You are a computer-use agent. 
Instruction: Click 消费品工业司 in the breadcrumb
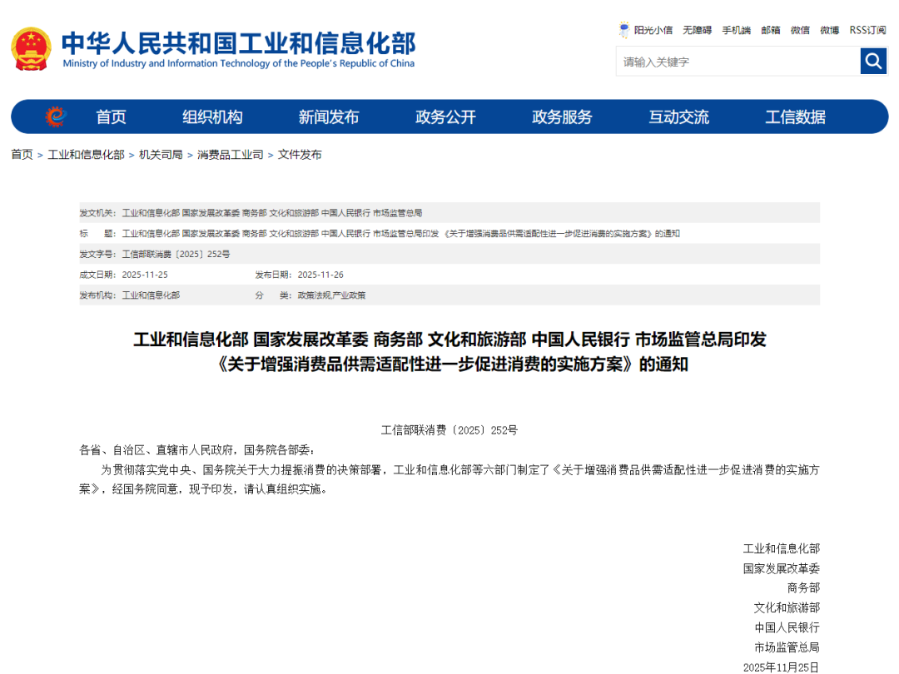pyautogui.click(x=230, y=155)
